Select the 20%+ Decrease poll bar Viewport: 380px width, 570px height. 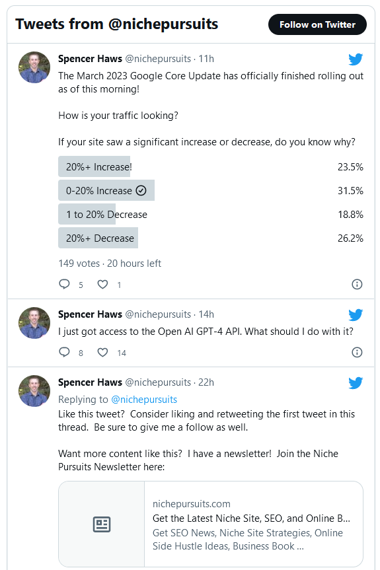(98, 238)
